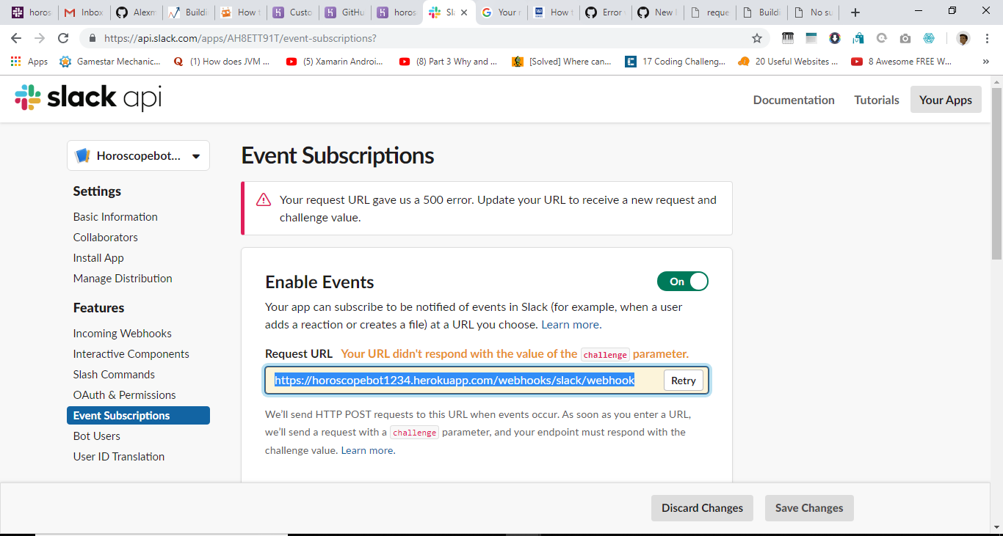Click the padlock icon in the address bar
The width and height of the screenshot is (1003, 536).
pos(93,38)
